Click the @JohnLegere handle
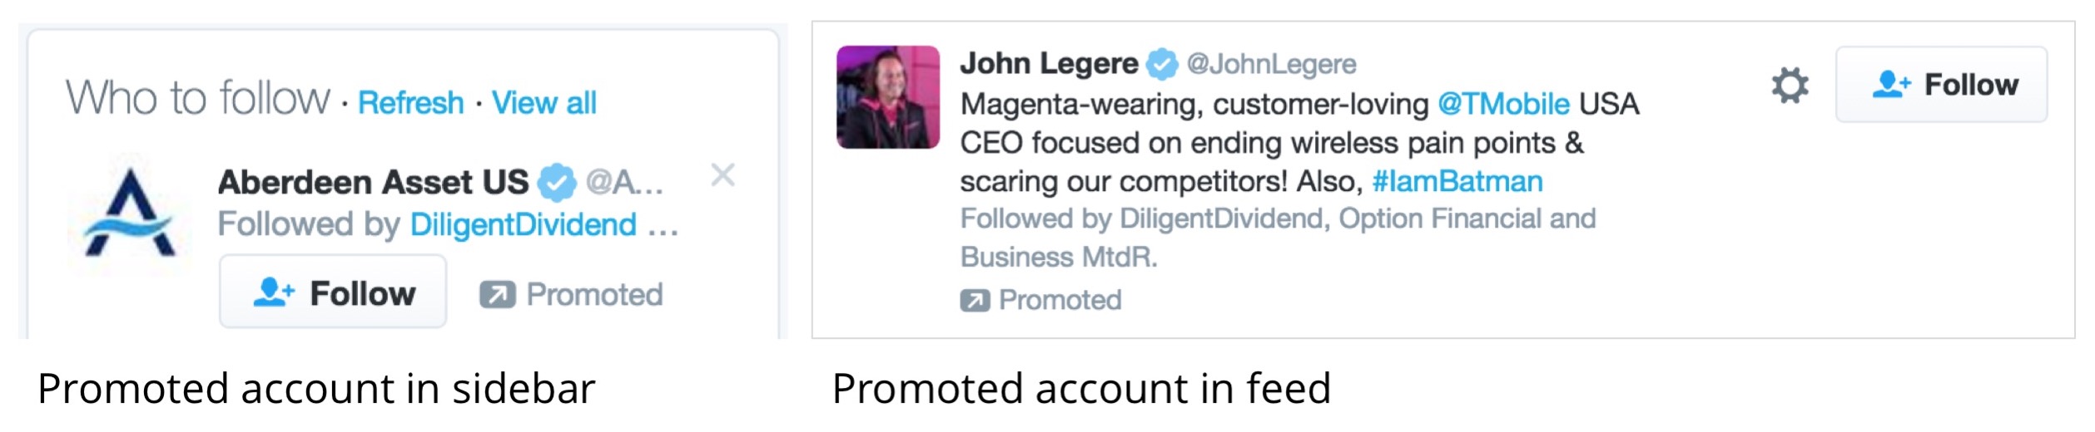Image resolution: width=2095 pixels, height=432 pixels. pyautogui.click(x=1271, y=64)
